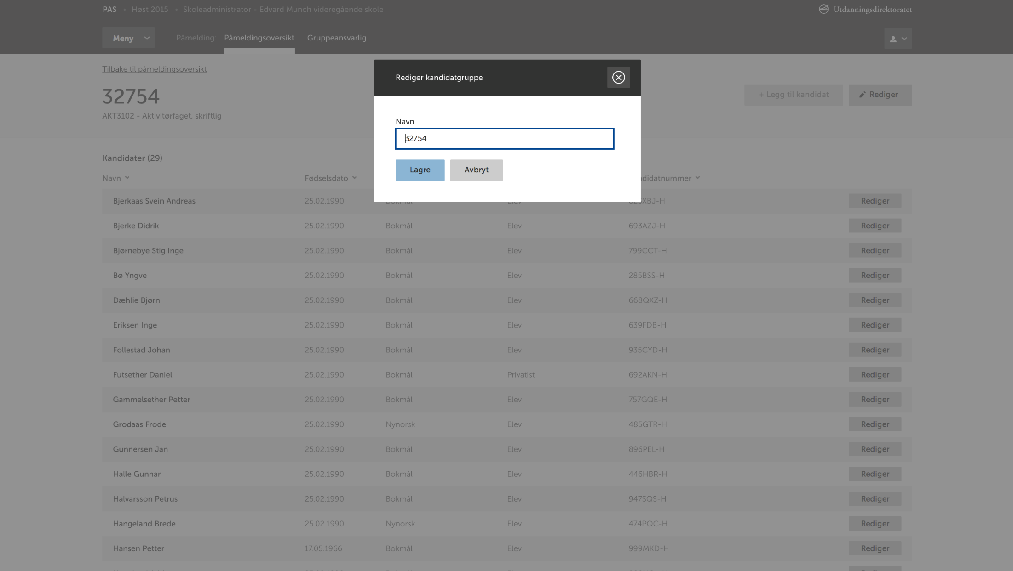The image size is (1013, 571).
Task: Edit candidate Bjerke Didrik
Action: (875, 226)
